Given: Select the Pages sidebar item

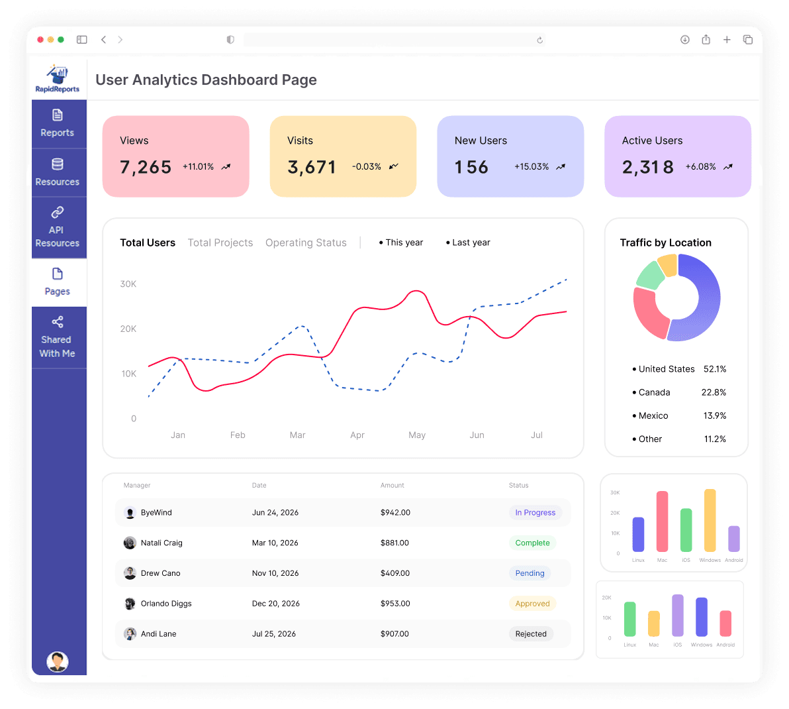Looking at the screenshot, I should [x=59, y=282].
